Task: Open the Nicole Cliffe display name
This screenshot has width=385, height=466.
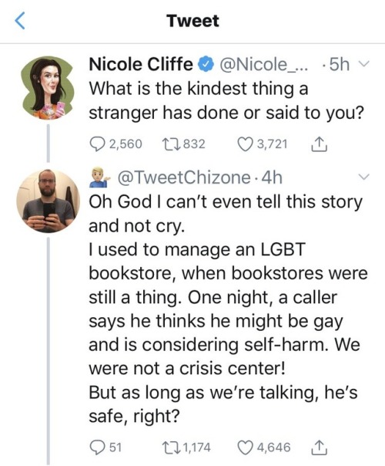Action: [141, 64]
